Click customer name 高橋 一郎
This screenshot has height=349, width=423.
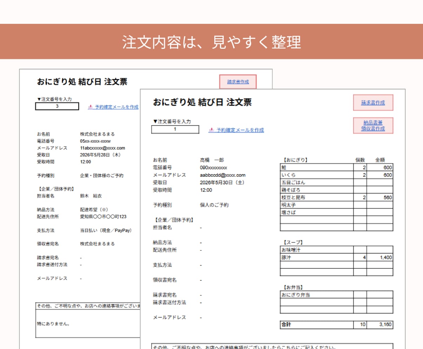point(212,160)
